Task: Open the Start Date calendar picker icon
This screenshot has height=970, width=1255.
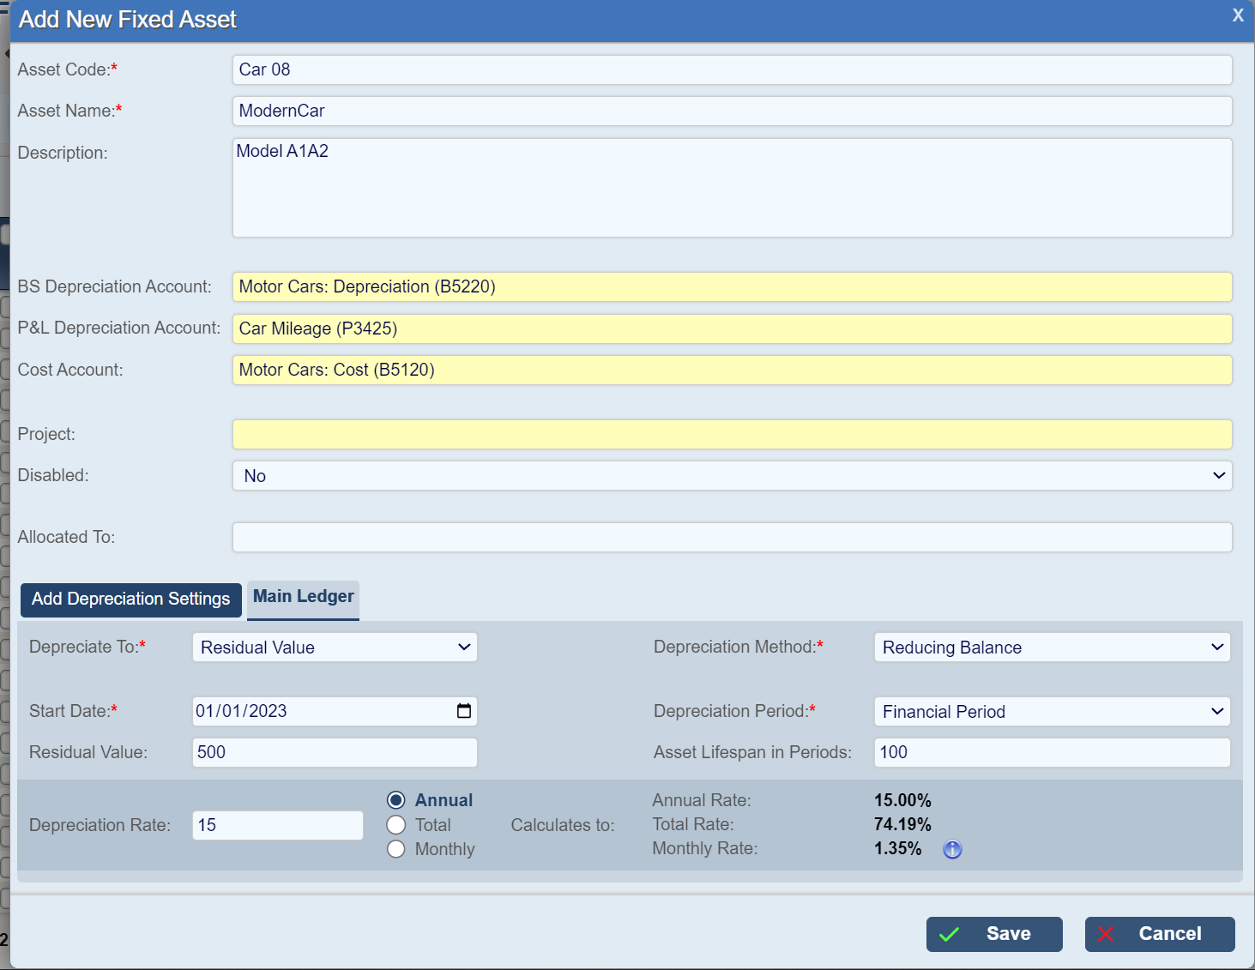Action: click(464, 711)
